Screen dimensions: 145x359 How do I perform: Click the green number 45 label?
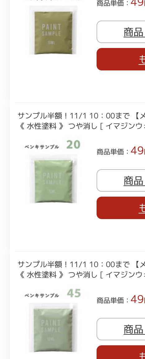pos(74,293)
